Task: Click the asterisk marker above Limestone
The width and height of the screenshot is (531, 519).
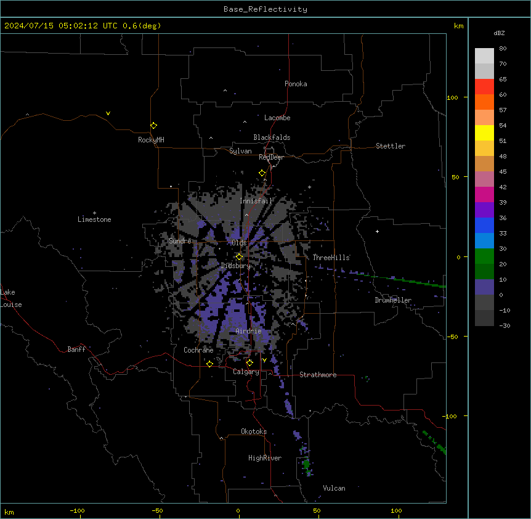Action: click(x=94, y=213)
